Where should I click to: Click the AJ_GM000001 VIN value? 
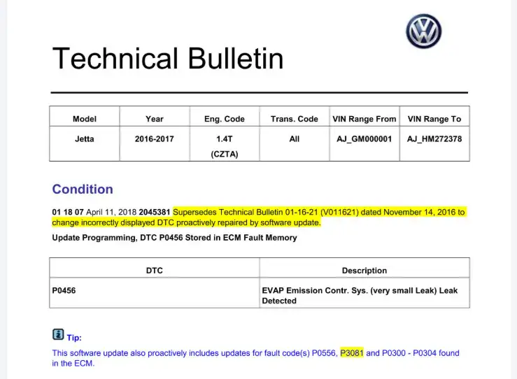point(364,138)
